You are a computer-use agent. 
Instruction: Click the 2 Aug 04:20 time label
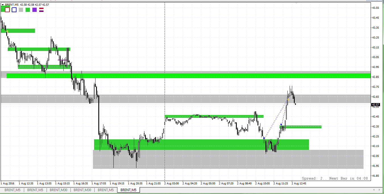click(190, 184)
